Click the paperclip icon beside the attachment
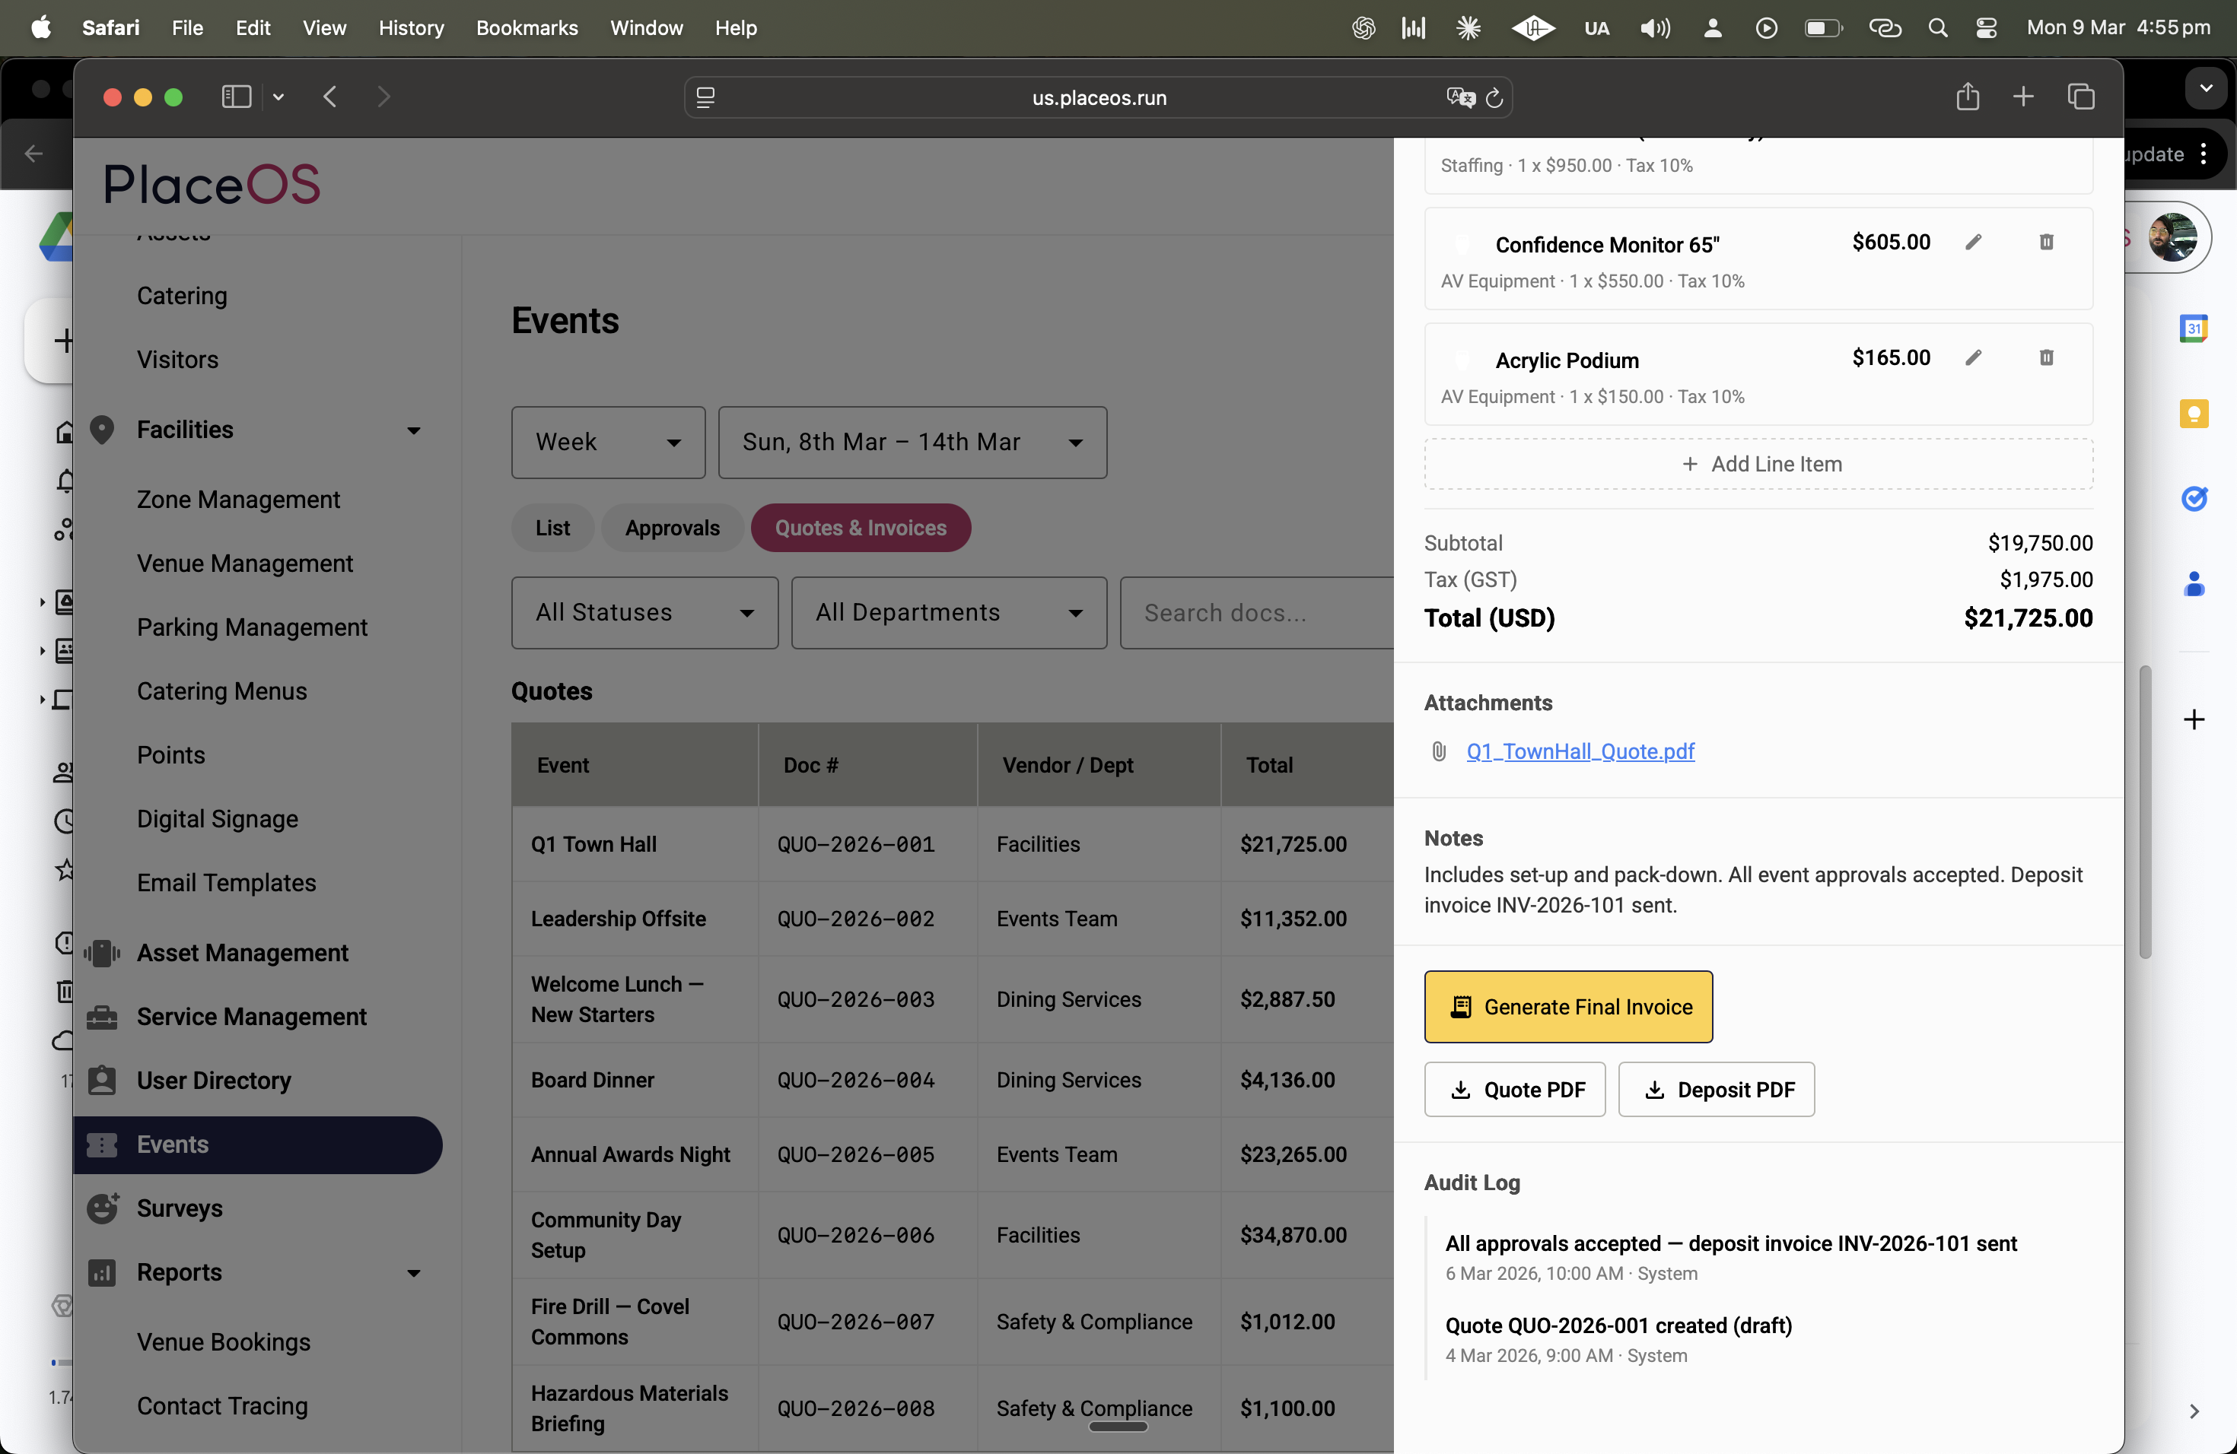 click(1438, 751)
